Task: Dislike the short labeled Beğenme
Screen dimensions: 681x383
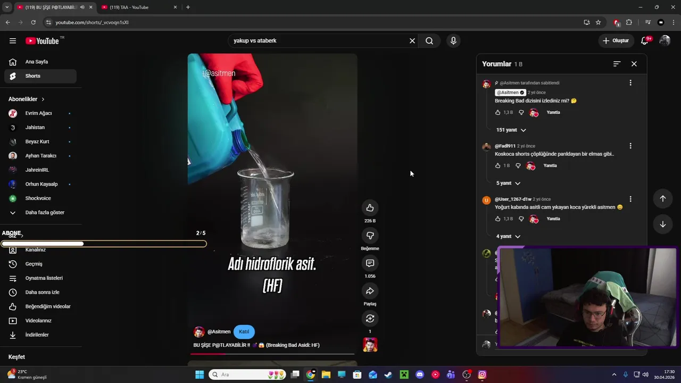Action: pyautogui.click(x=370, y=236)
